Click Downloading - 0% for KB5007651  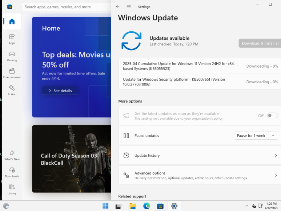tap(262, 82)
